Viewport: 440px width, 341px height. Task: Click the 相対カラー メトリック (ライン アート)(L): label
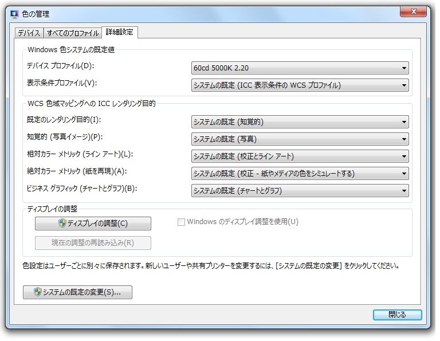click(x=80, y=154)
